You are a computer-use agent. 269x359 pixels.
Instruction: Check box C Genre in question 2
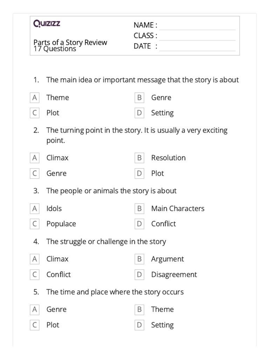pos(34,173)
